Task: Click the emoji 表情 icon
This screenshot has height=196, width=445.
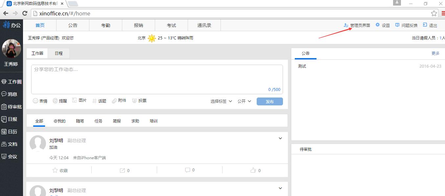Action: click(35, 101)
